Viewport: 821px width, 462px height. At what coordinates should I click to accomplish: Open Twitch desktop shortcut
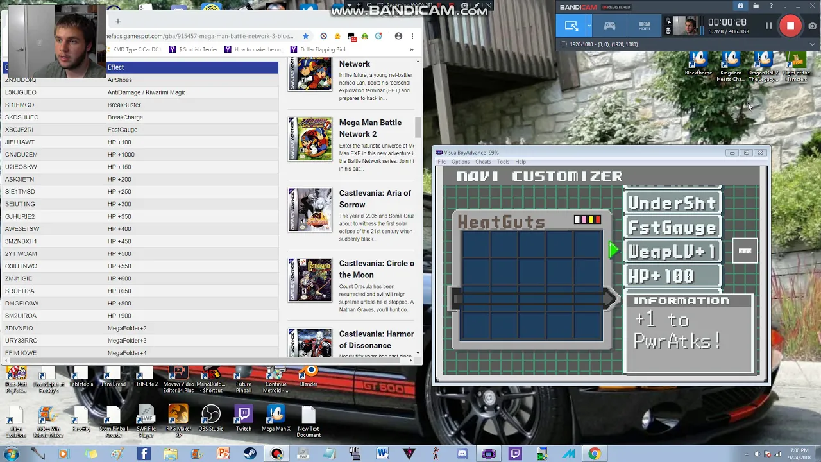click(x=244, y=418)
